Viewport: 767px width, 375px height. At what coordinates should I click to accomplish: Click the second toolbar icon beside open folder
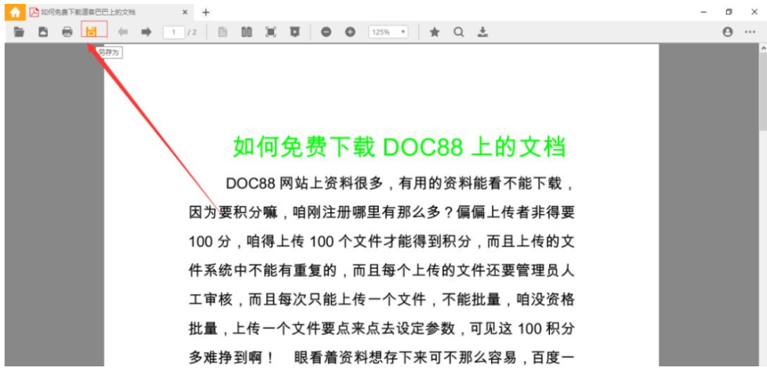click(43, 32)
